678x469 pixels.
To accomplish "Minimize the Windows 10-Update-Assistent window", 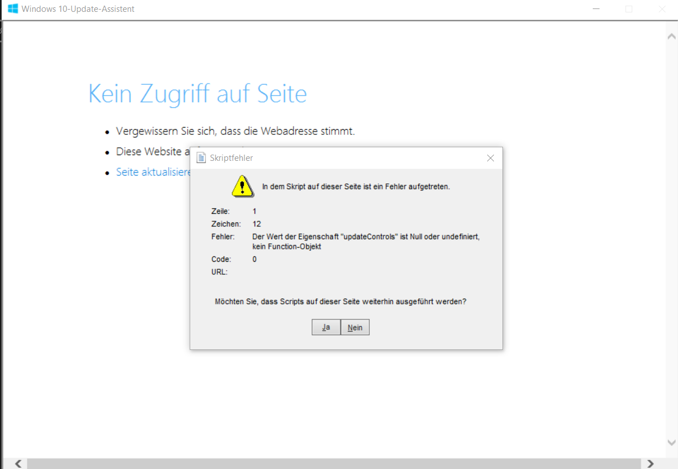I will coord(596,9).
